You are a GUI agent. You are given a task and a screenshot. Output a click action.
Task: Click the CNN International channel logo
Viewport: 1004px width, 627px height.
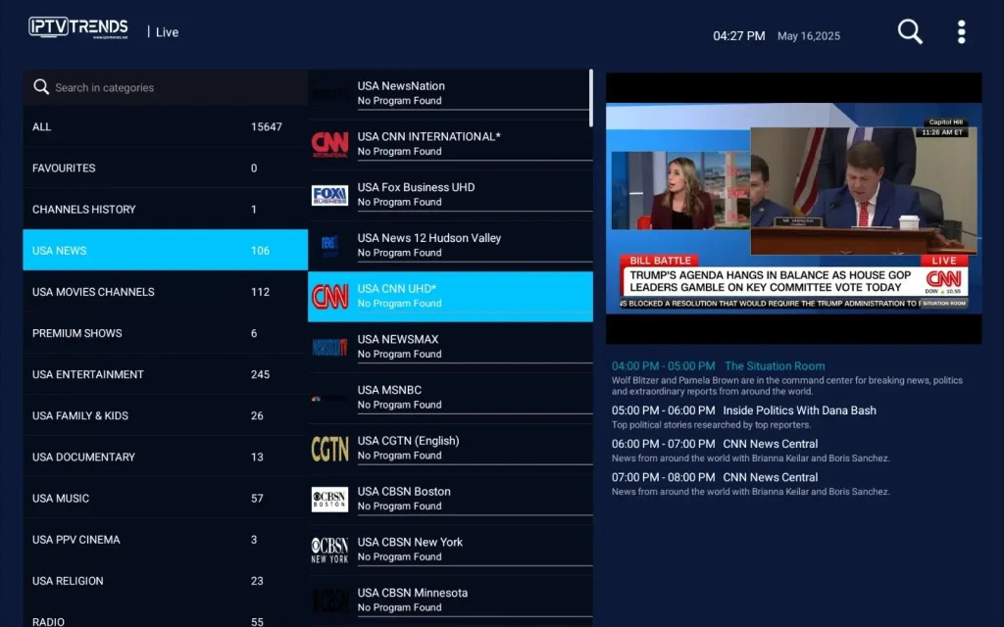click(x=329, y=145)
